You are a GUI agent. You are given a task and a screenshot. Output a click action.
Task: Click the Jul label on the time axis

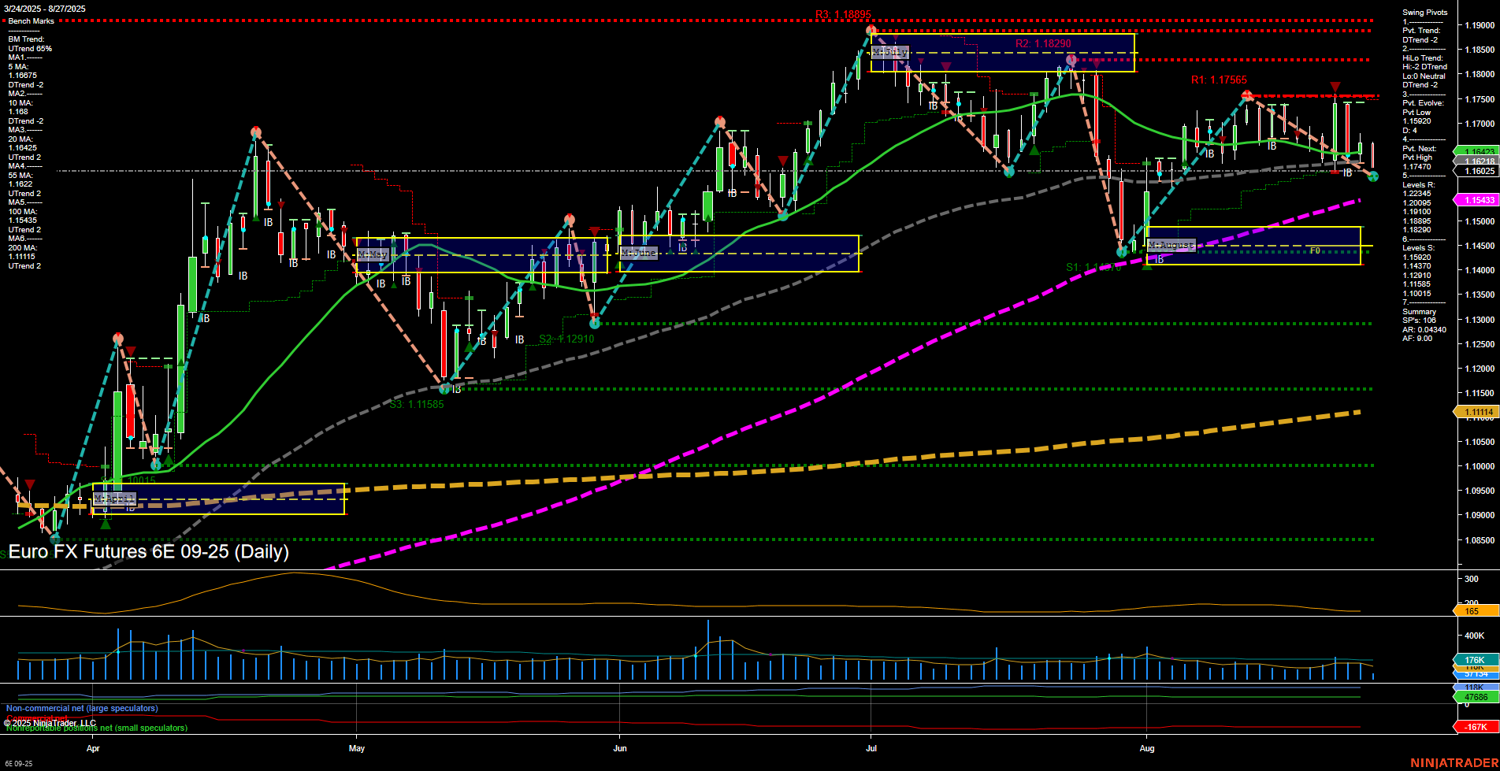click(871, 749)
